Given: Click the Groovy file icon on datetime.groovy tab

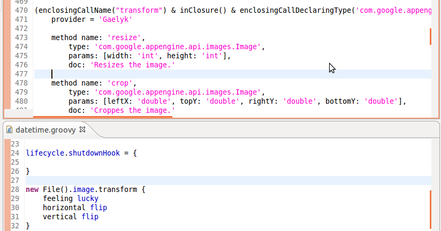Looking at the screenshot, I should tap(9, 129).
